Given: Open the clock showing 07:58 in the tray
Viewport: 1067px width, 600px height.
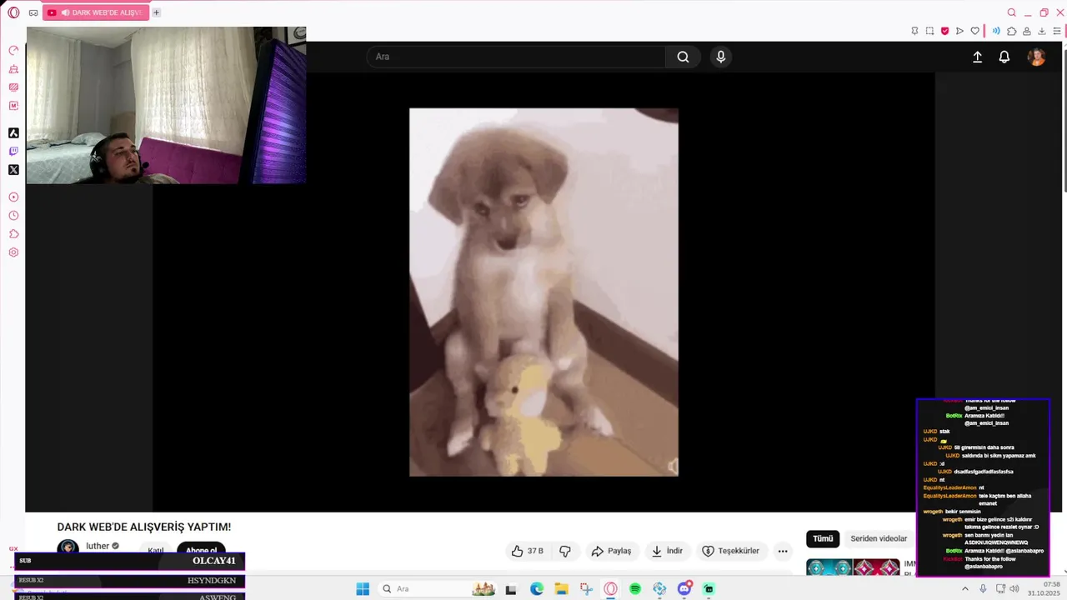Looking at the screenshot, I should 1044,589.
